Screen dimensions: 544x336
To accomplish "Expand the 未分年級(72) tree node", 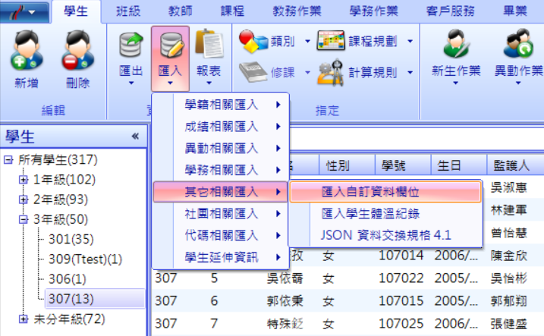I will click(23, 319).
